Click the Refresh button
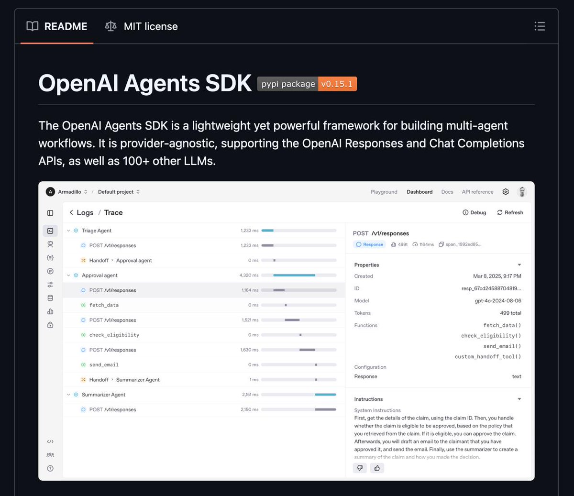The image size is (574, 496). (510, 213)
